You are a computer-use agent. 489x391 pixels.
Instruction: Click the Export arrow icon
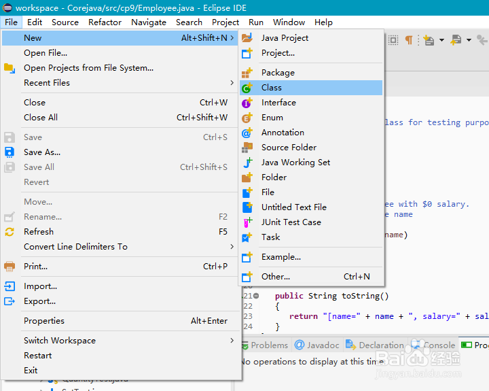click(x=10, y=301)
